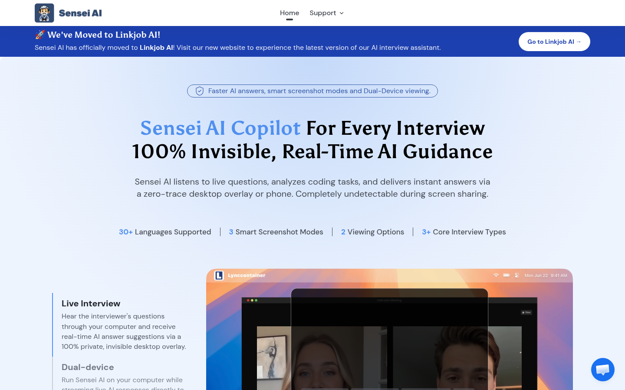Click the Go to Linkjob AI button

pyautogui.click(x=554, y=42)
